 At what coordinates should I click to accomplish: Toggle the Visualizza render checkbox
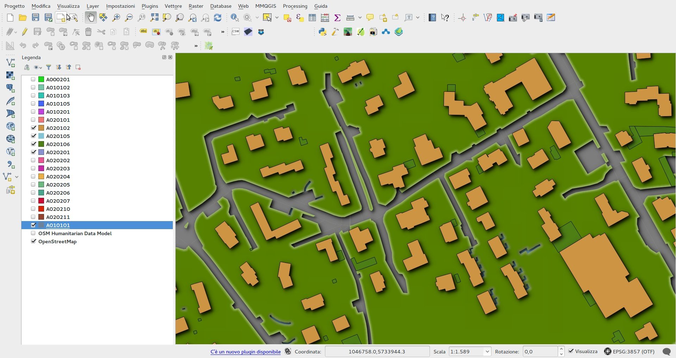pos(571,351)
